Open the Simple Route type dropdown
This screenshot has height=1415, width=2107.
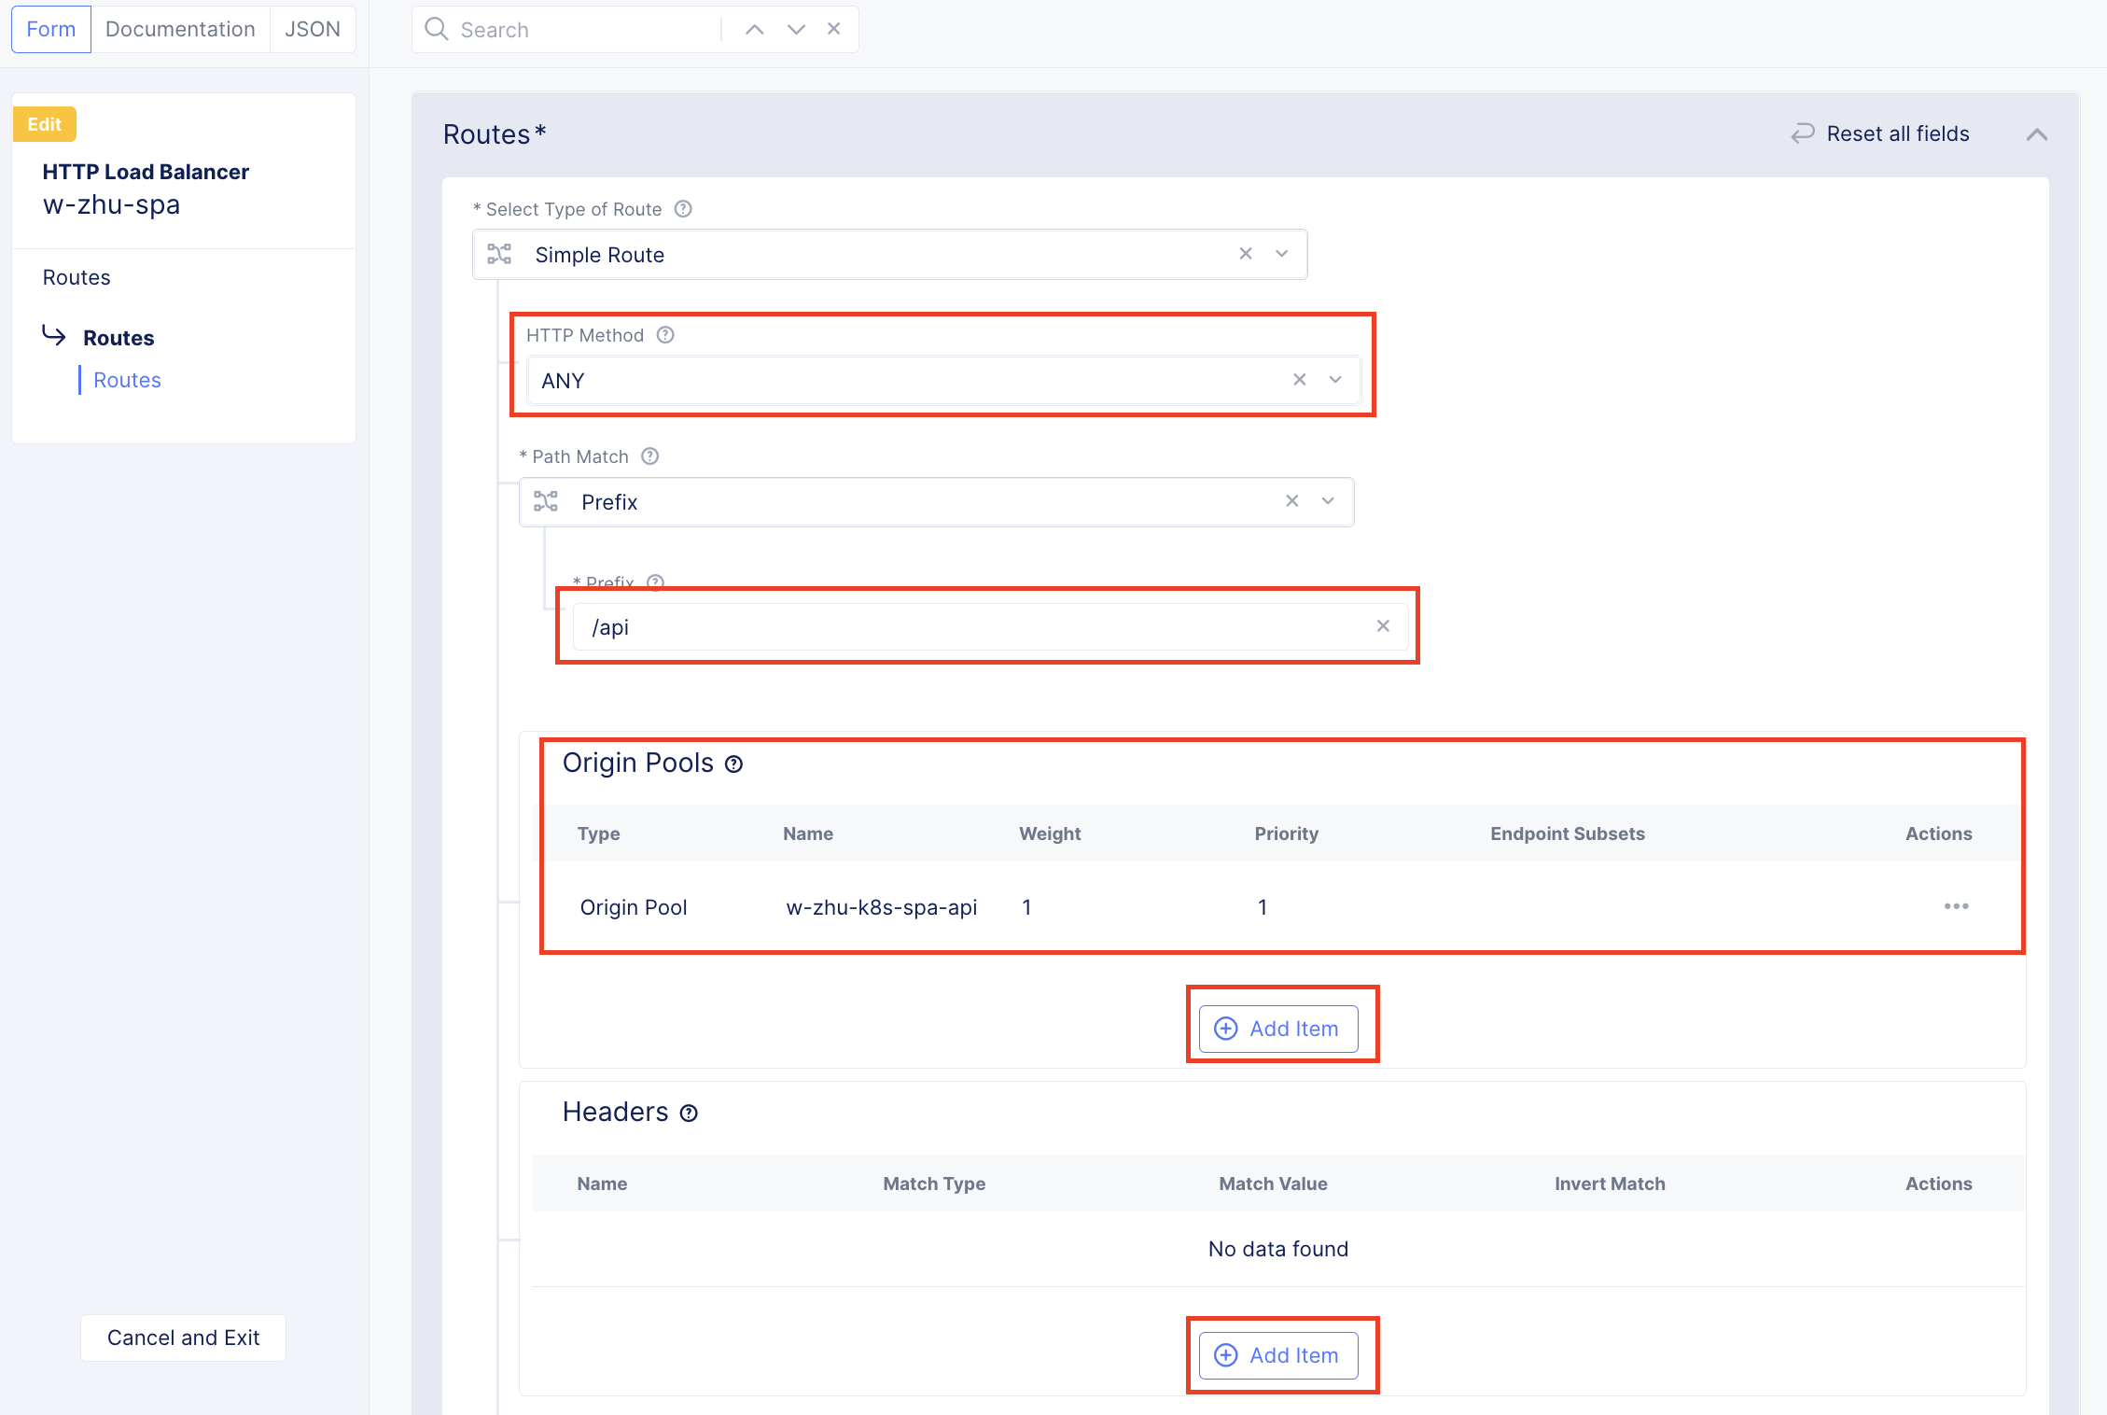pyautogui.click(x=1282, y=254)
